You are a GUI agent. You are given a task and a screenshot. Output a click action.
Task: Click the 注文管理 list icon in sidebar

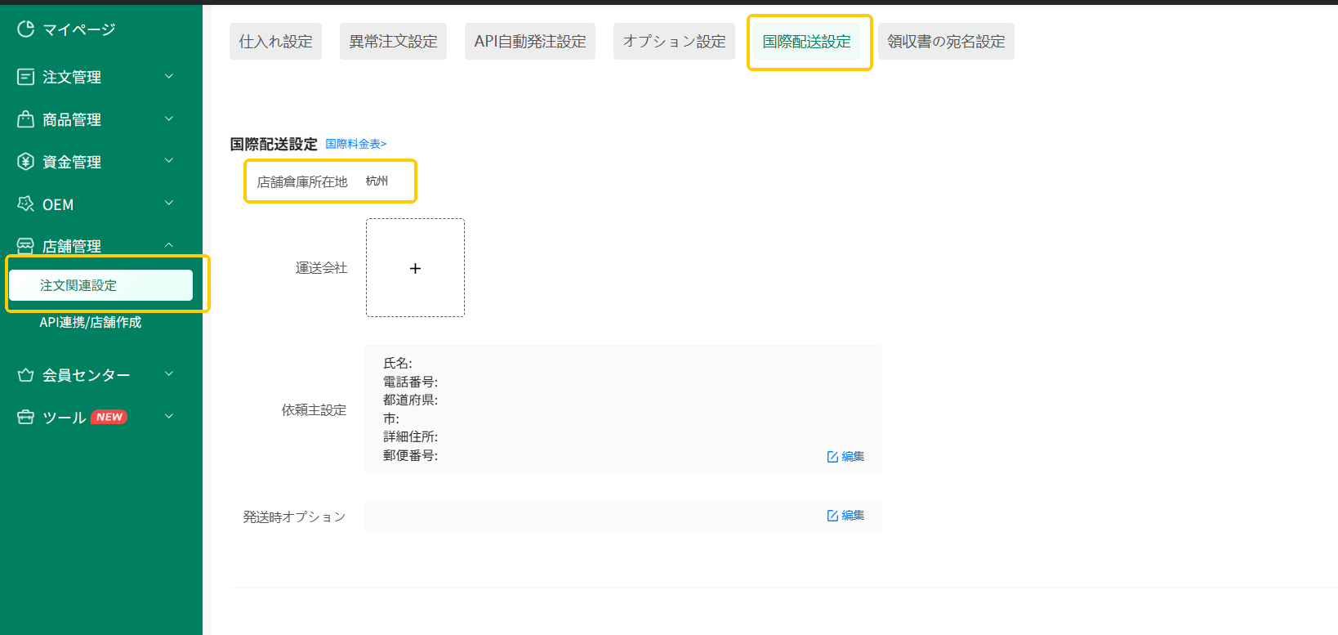(26, 77)
